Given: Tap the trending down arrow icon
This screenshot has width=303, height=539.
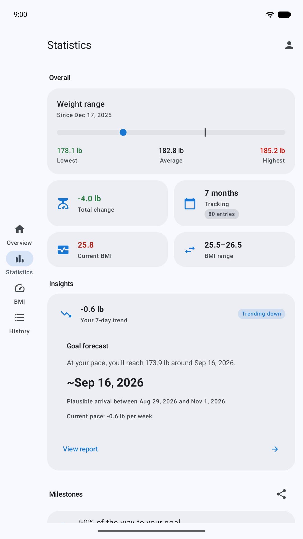Looking at the screenshot, I should point(66,314).
